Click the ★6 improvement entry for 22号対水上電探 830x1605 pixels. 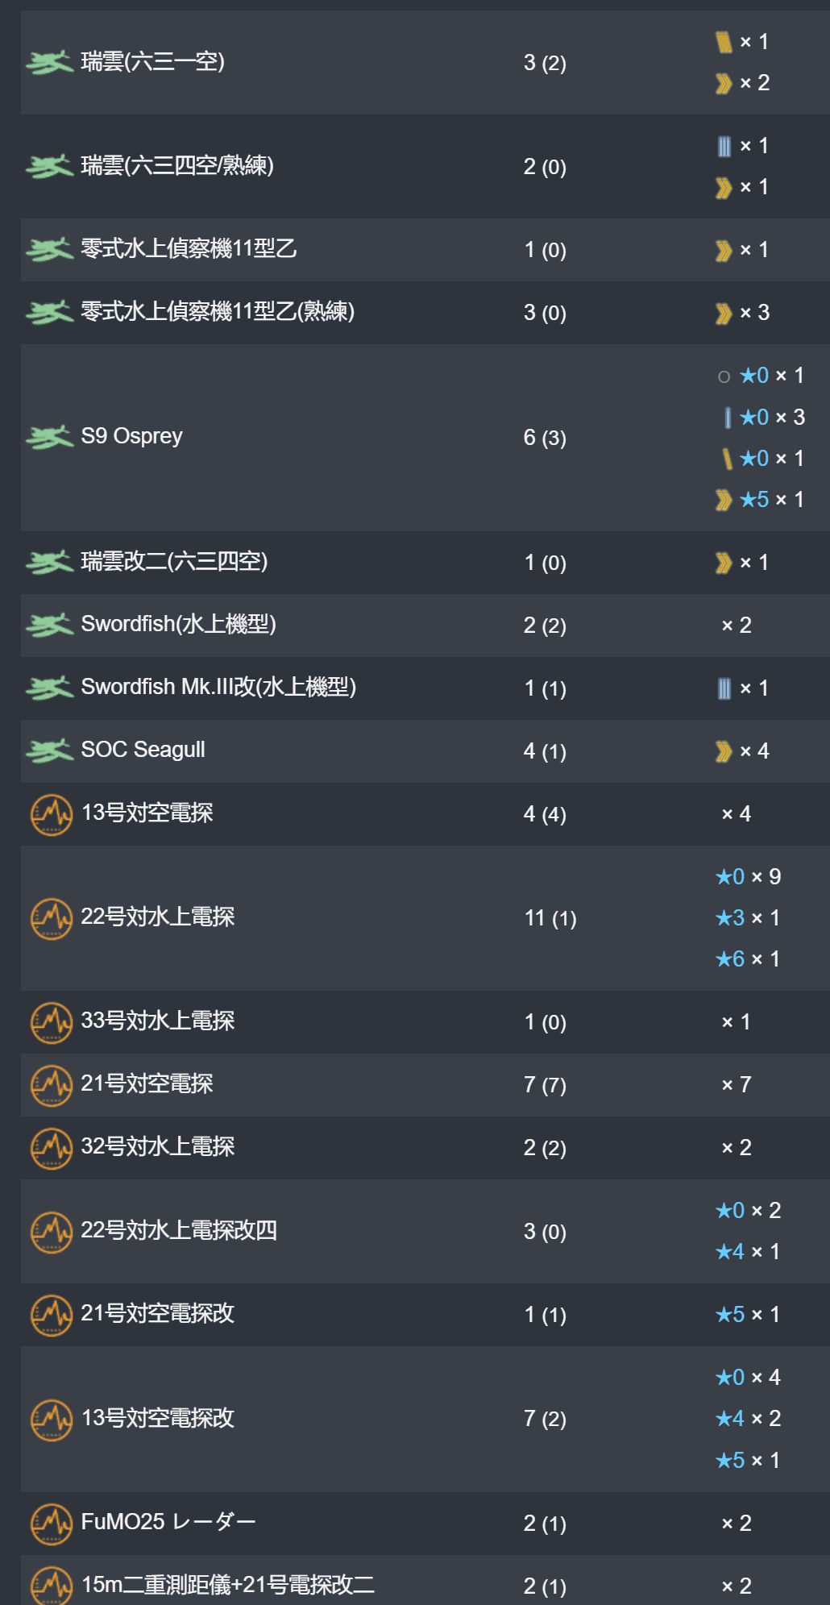pyautogui.click(x=747, y=959)
